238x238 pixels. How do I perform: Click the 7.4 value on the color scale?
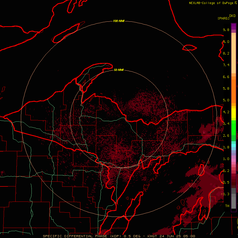226,65
